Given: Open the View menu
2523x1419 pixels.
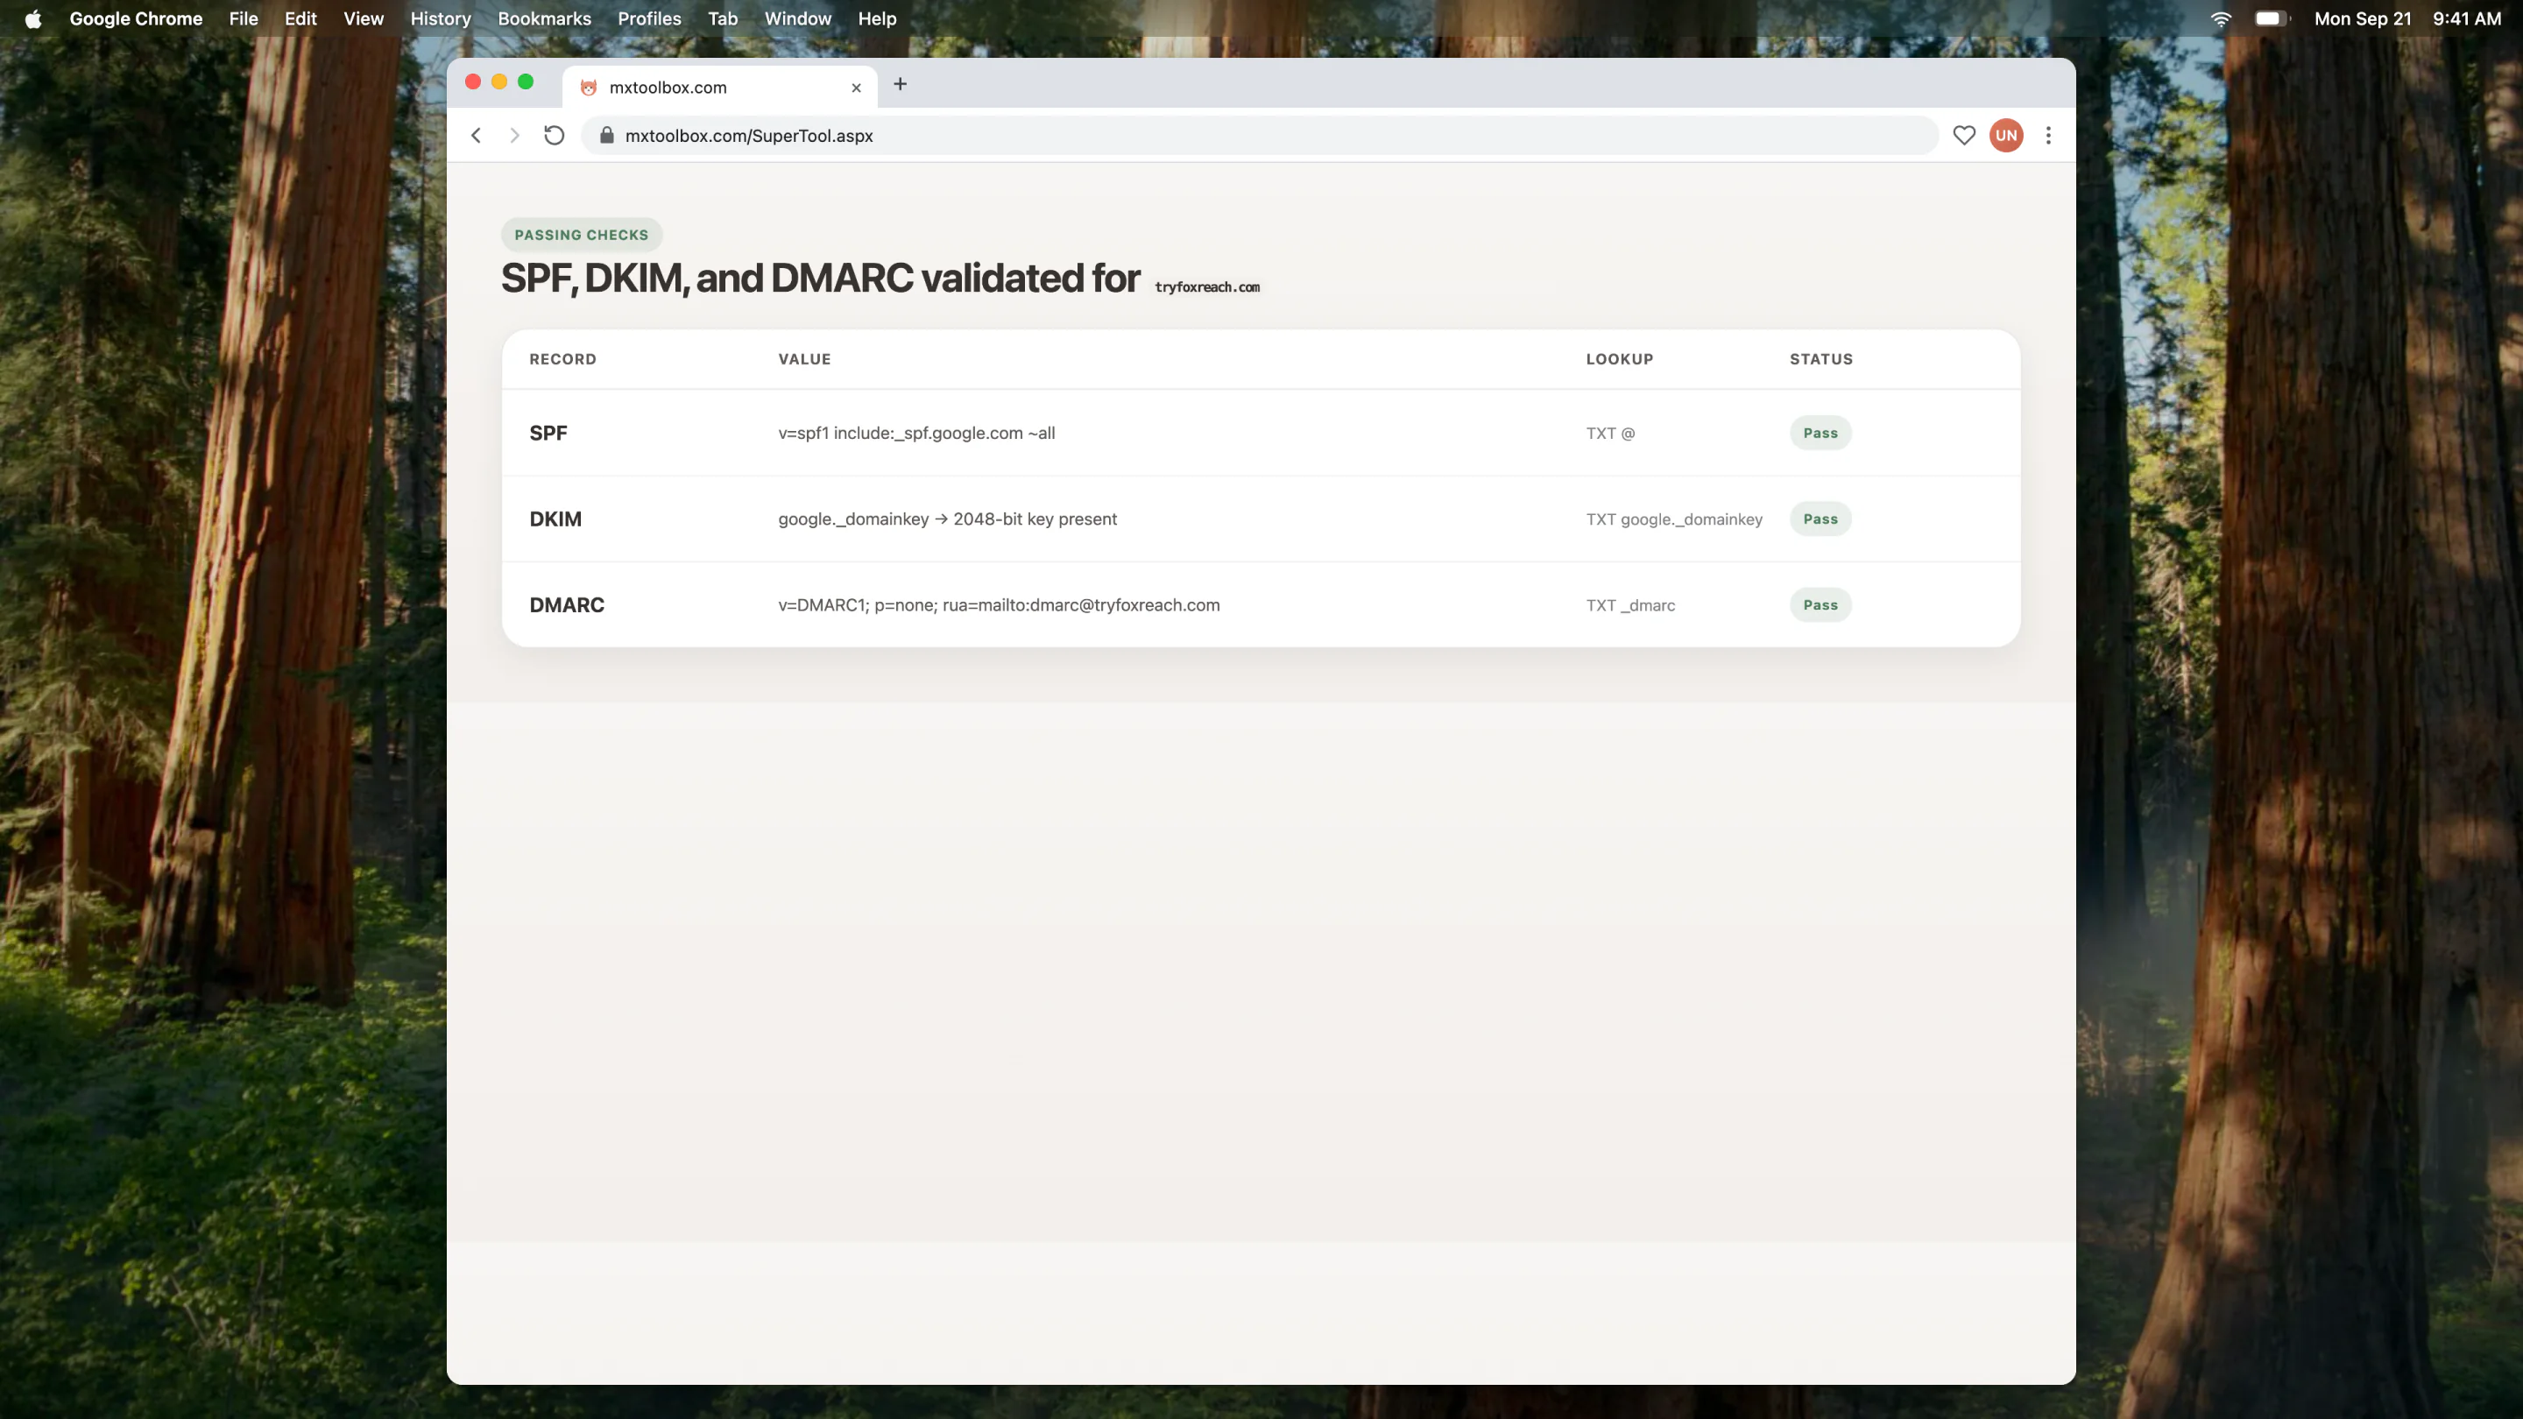Looking at the screenshot, I should 364,18.
